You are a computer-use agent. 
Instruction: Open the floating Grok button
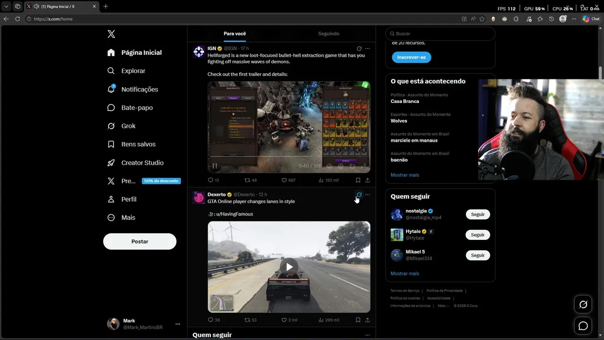coord(583,305)
